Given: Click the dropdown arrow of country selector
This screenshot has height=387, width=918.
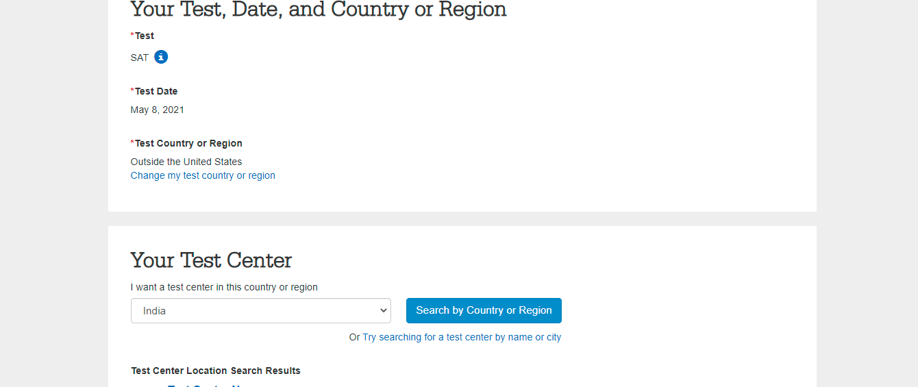Looking at the screenshot, I should [x=383, y=310].
